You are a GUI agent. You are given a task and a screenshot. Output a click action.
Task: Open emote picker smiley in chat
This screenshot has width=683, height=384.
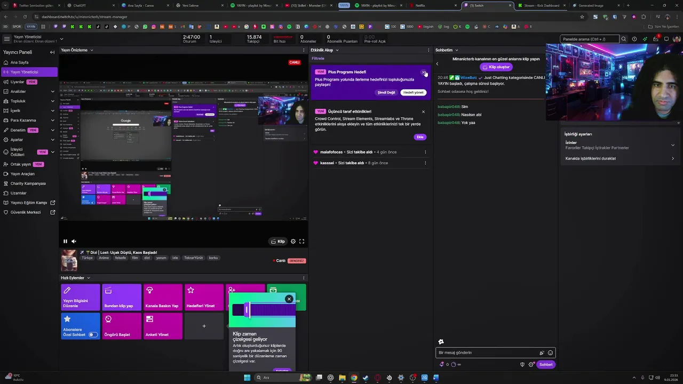(x=550, y=353)
